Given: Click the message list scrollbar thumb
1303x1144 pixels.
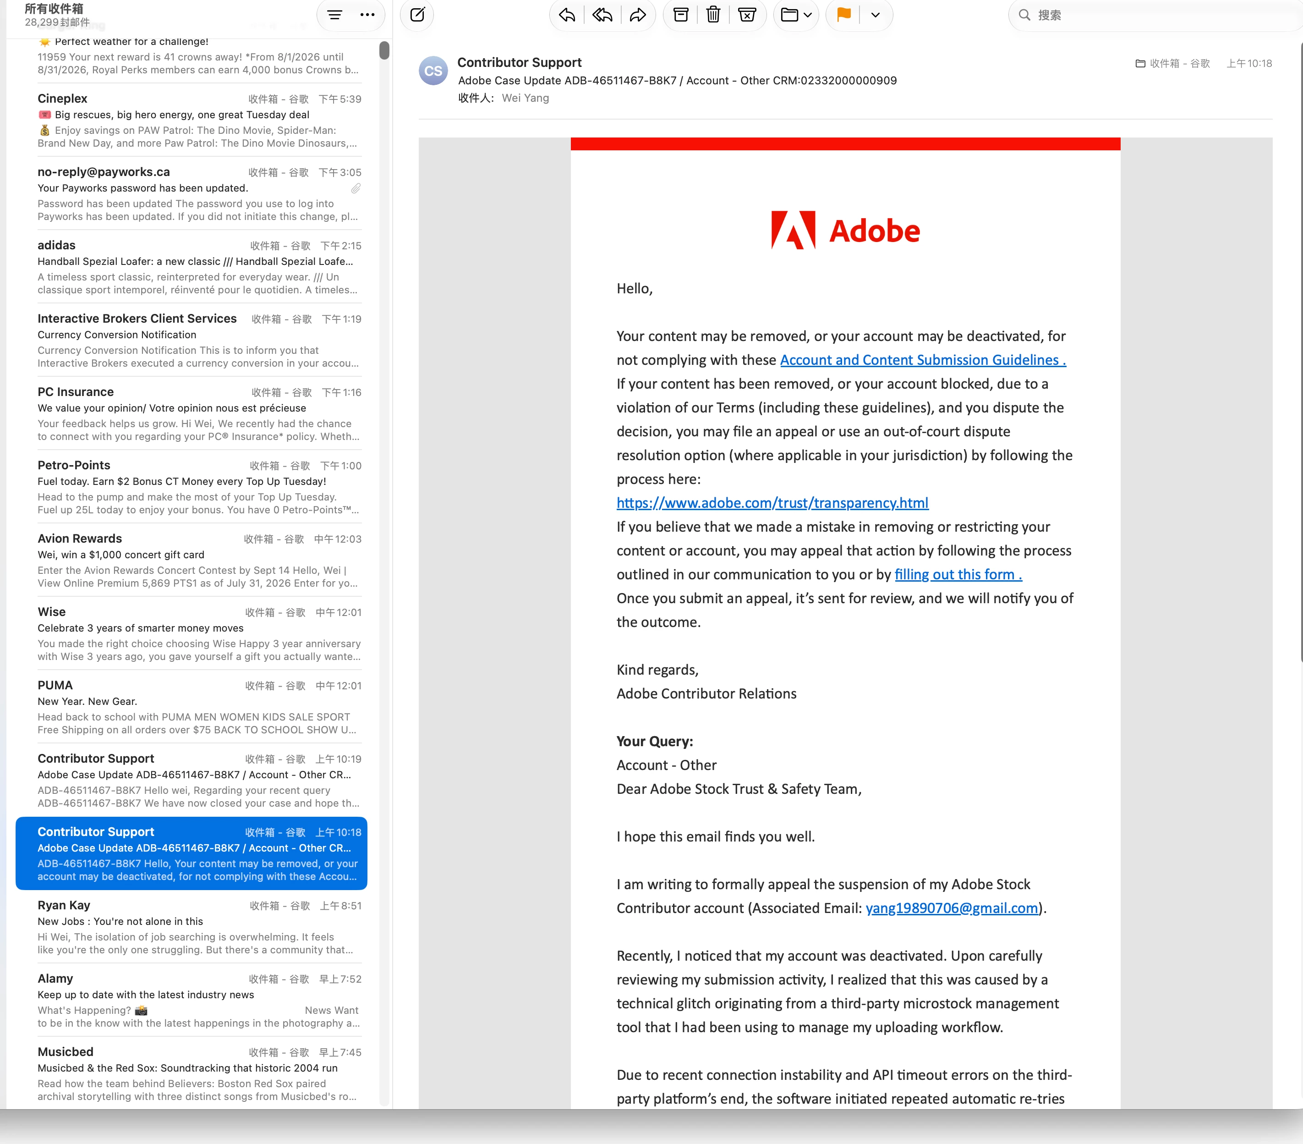Looking at the screenshot, I should pyautogui.click(x=384, y=50).
